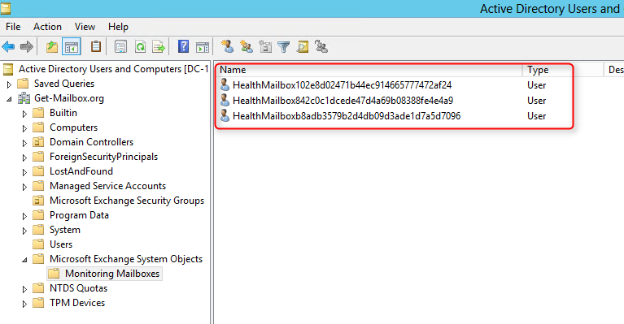The image size is (624, 324).
Task: Export the list using Export List icon
Action: pyautogui.click(x=159, y=47)
